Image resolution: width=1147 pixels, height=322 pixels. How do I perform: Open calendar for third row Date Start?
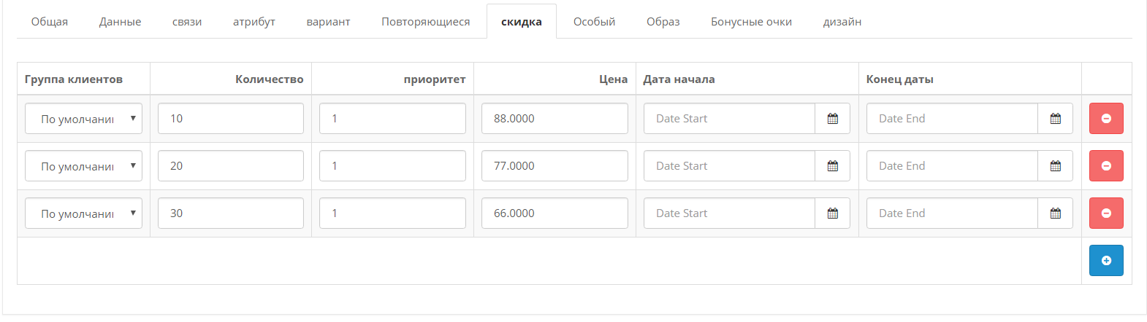(x=832, y=213)
